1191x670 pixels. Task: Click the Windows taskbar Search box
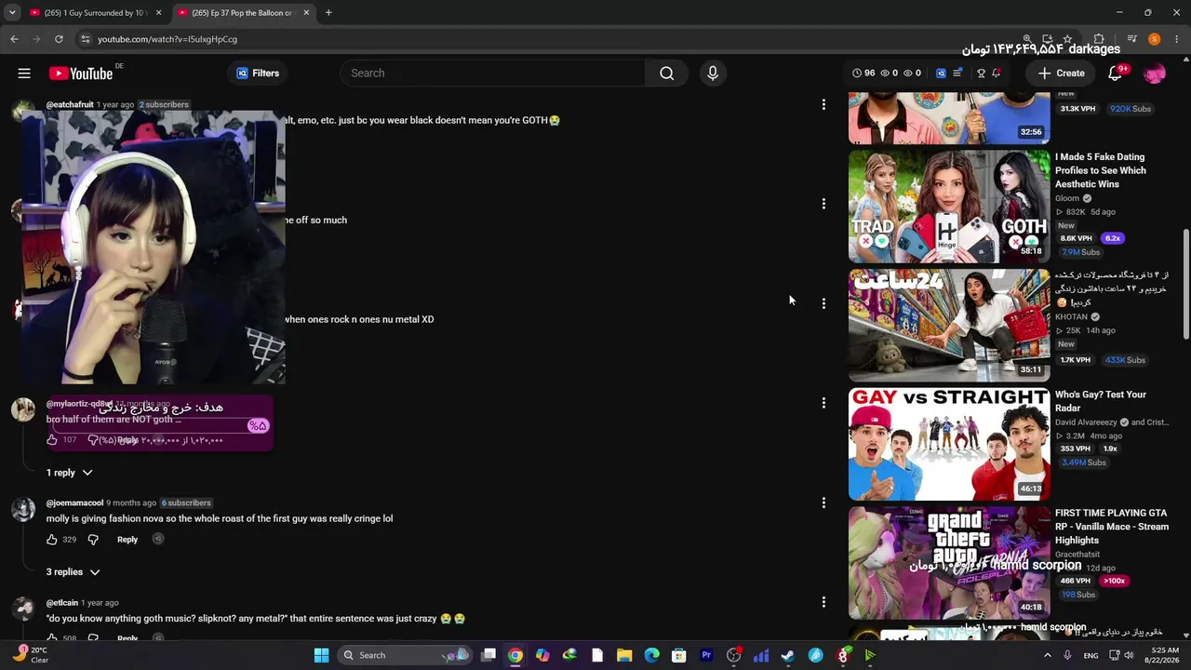(x=405, y=655)
